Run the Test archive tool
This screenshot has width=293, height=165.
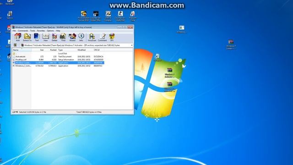pyautogui.click(x=37, y=37)
